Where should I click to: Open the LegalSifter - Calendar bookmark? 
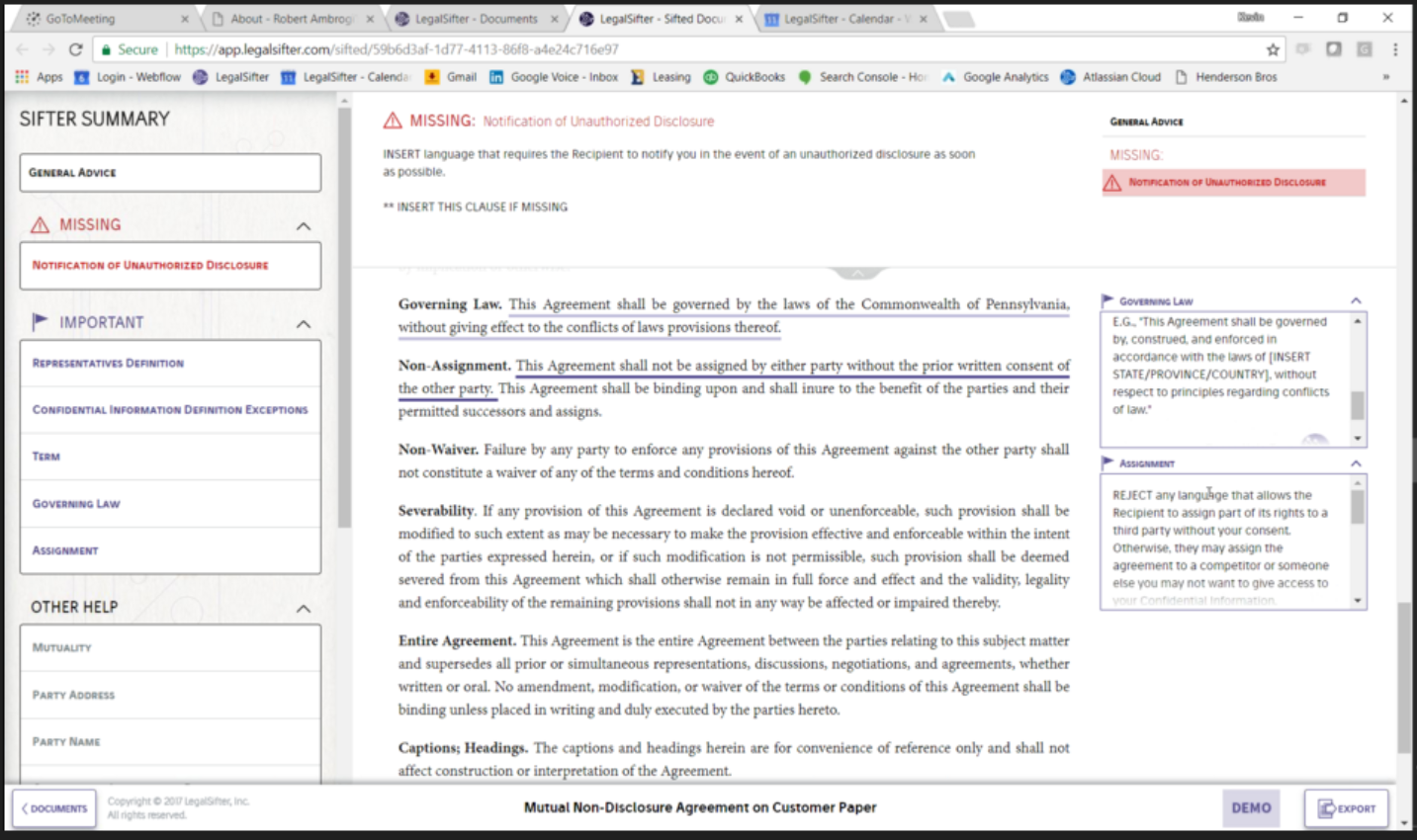point(344,77)
